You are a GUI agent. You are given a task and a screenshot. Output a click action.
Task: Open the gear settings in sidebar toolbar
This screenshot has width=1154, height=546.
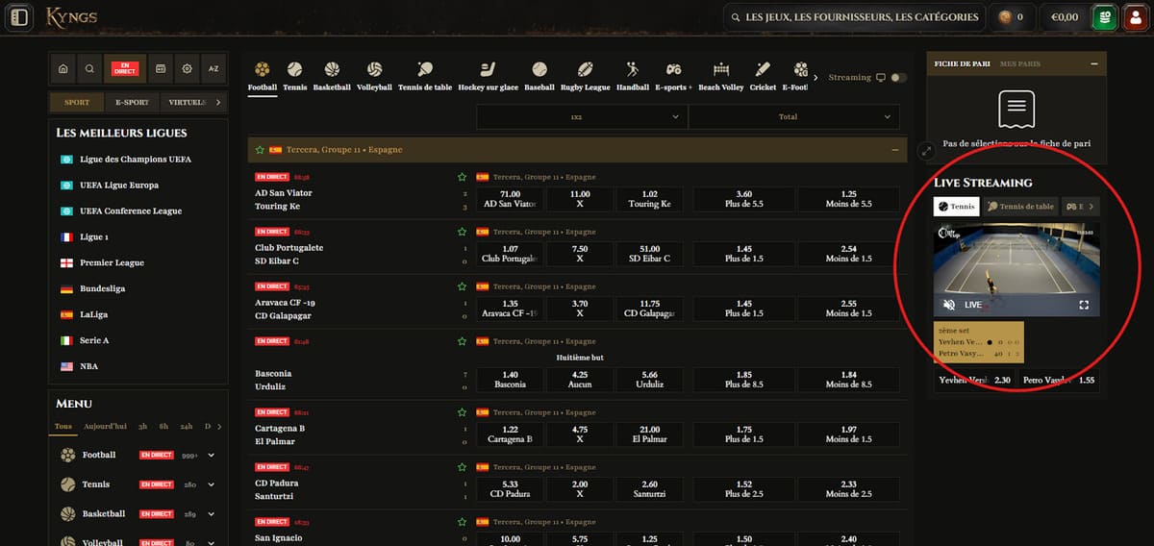click(187, 68)
